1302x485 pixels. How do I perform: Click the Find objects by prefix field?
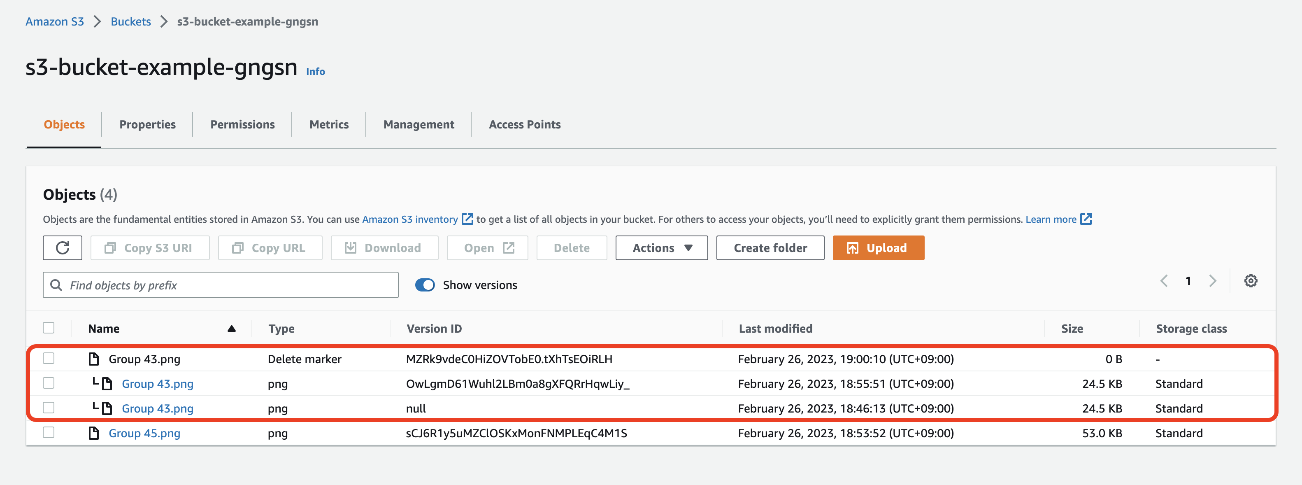(221, 285)
